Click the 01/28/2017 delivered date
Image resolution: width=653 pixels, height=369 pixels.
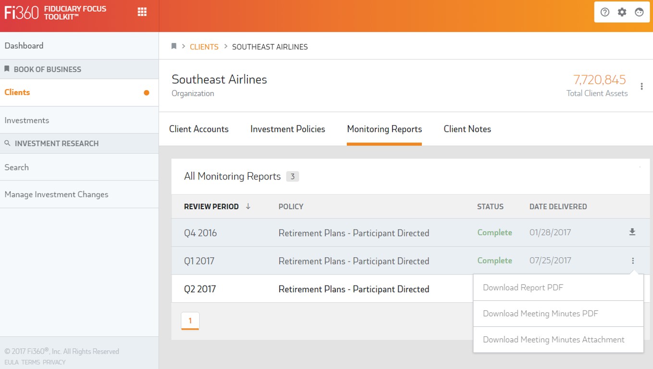[x=550, y=232]
